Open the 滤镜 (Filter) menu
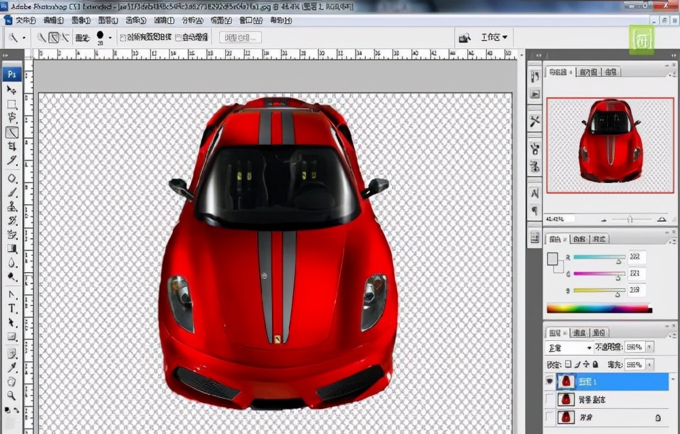Viewport: 680px width, 434px height. pyautogui.click(x=162, y=20)
